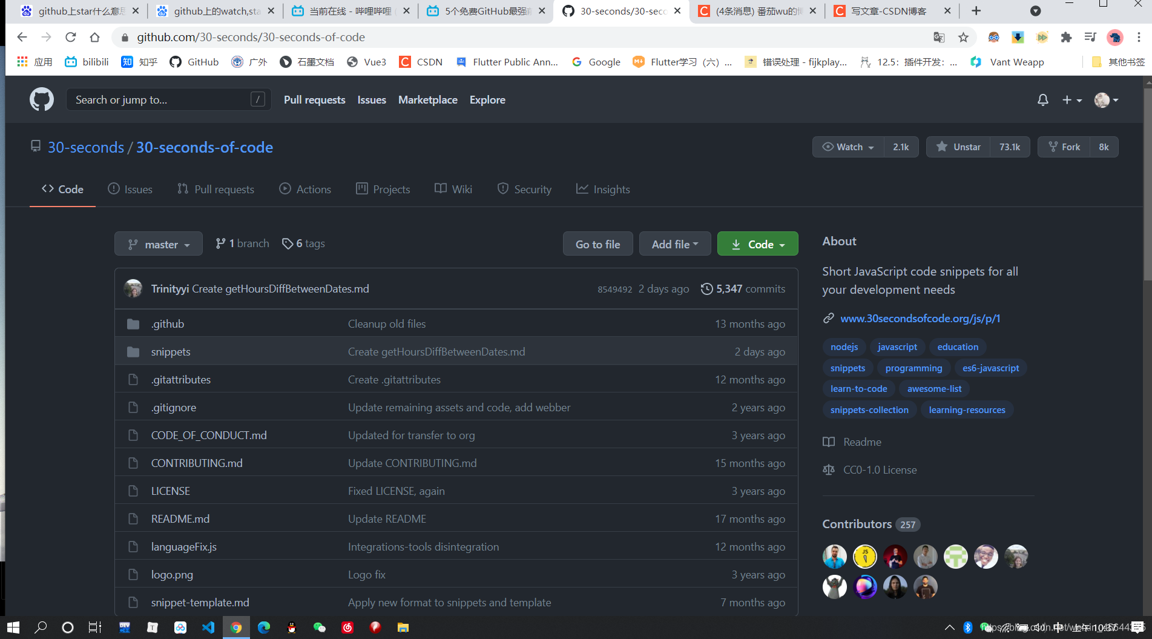Open the Wiki tab
The height and width of the screenshot is (639, 1152).
453,189
